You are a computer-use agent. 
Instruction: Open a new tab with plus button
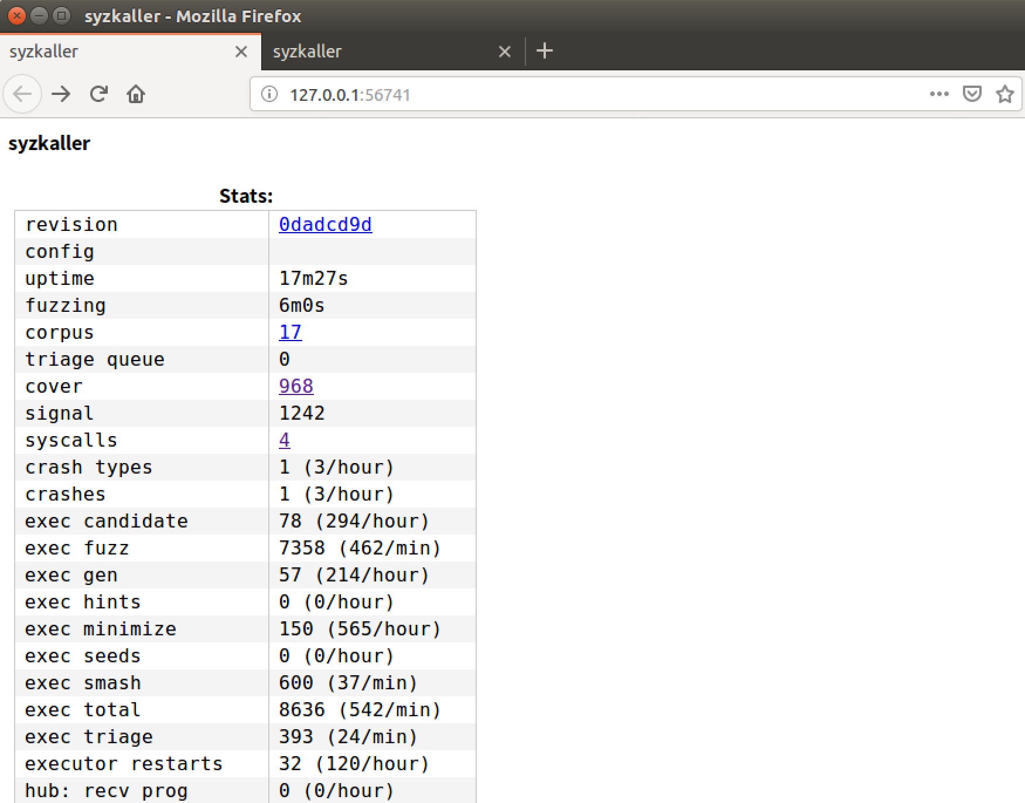545,51
